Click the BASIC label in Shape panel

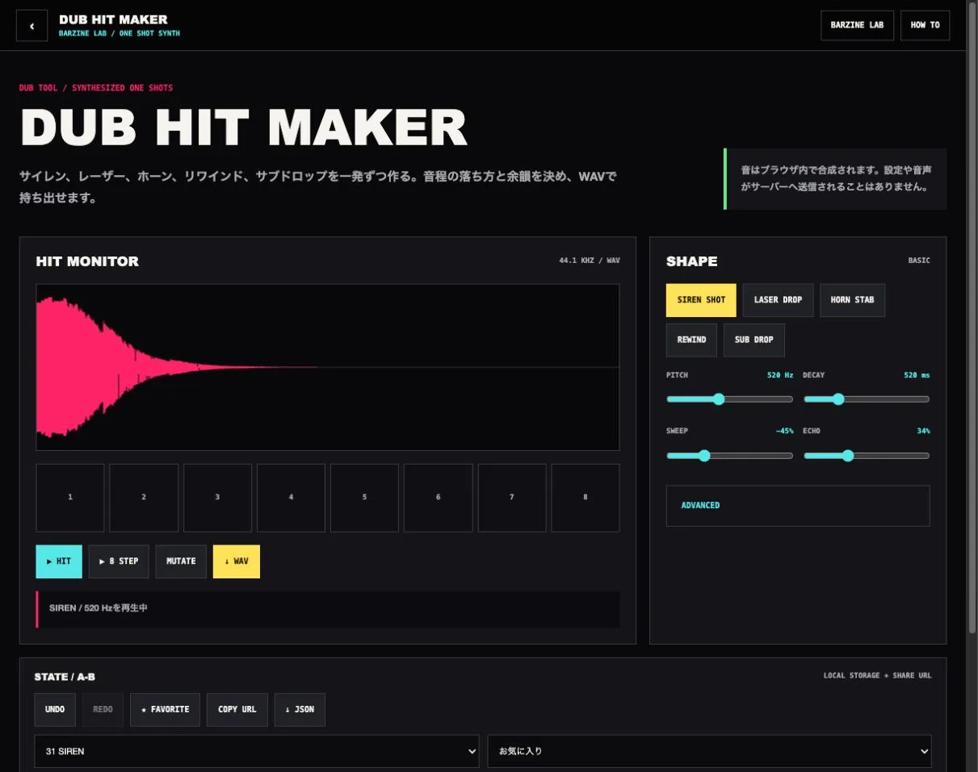pyautogui.click(x=919, y=261)
